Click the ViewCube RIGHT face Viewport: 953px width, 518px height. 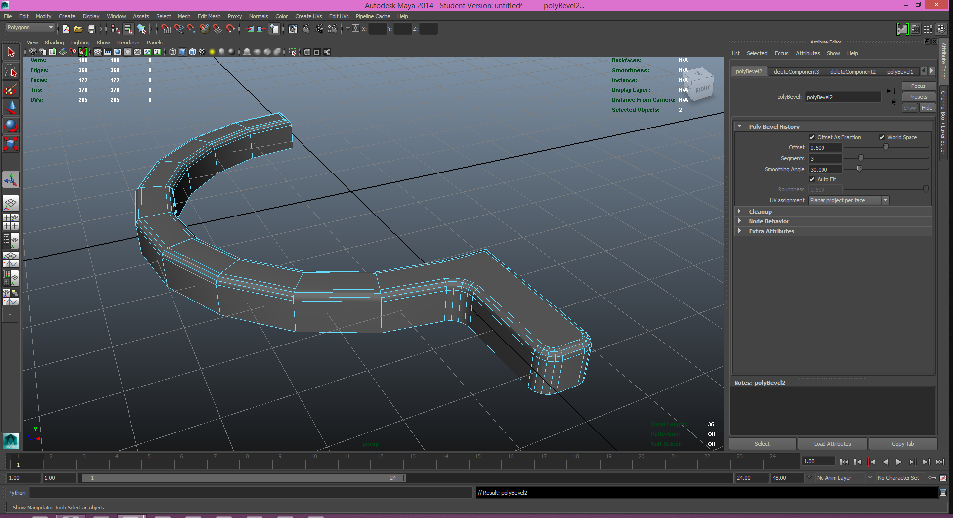click(702, 89)
